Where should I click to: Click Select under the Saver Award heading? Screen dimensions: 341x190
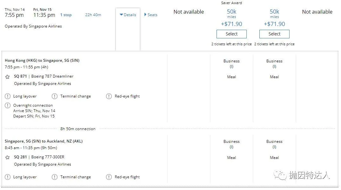(x=231, y=34)
